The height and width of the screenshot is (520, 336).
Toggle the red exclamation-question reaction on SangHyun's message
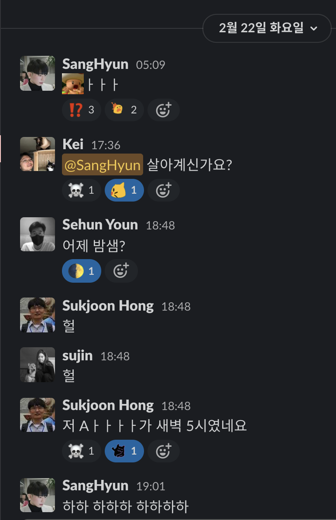82,110
